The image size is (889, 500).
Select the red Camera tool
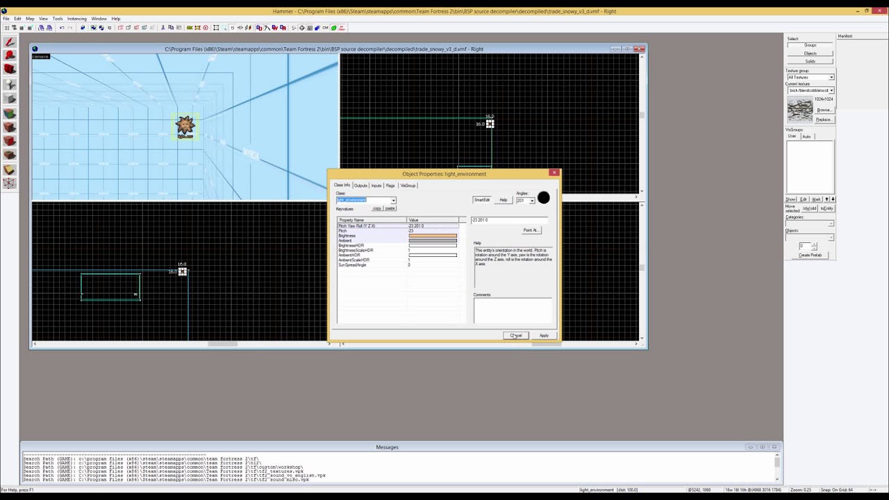(10, 69)
